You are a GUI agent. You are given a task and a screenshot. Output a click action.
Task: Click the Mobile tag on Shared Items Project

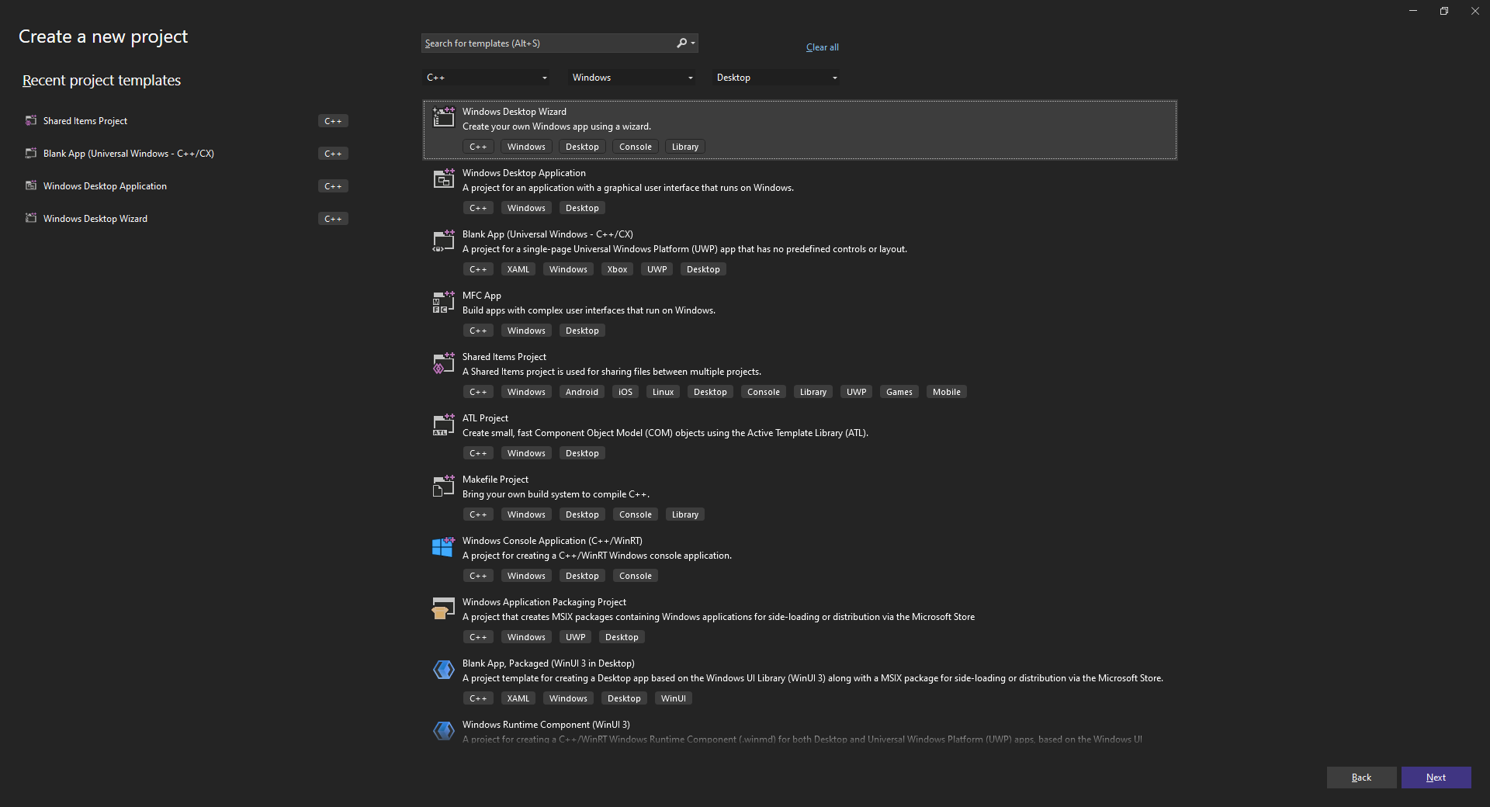pyautogui.click(x=946, y=392)
